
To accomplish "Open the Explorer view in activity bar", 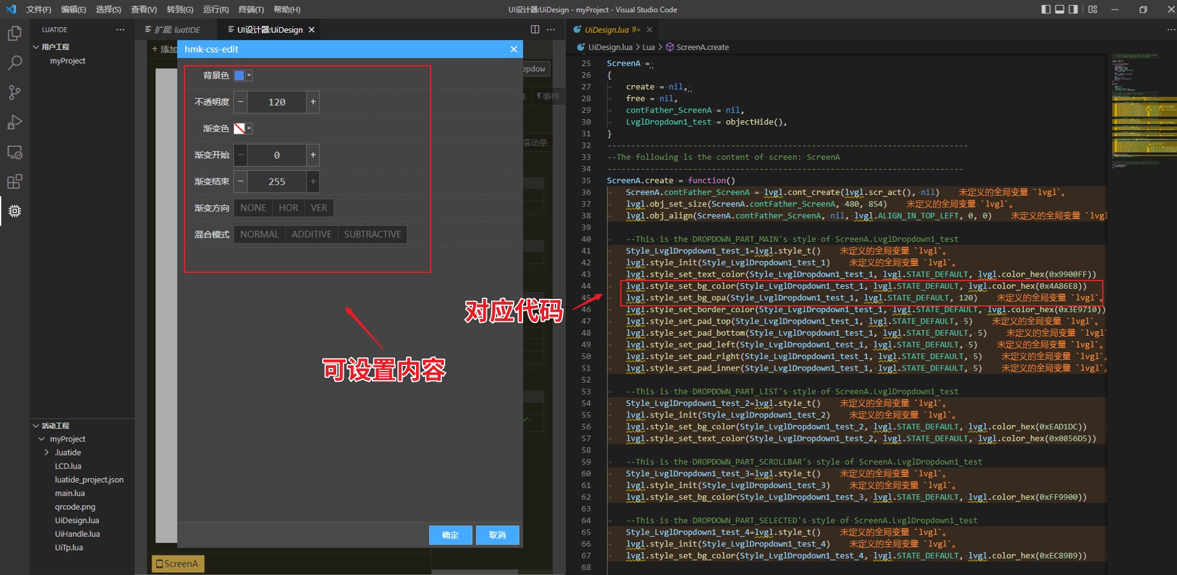I will 15,33.
